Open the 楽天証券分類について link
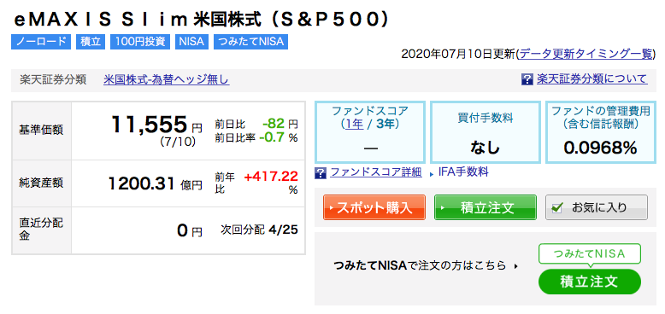Screen dimensions: 665x314 (592, 79)
